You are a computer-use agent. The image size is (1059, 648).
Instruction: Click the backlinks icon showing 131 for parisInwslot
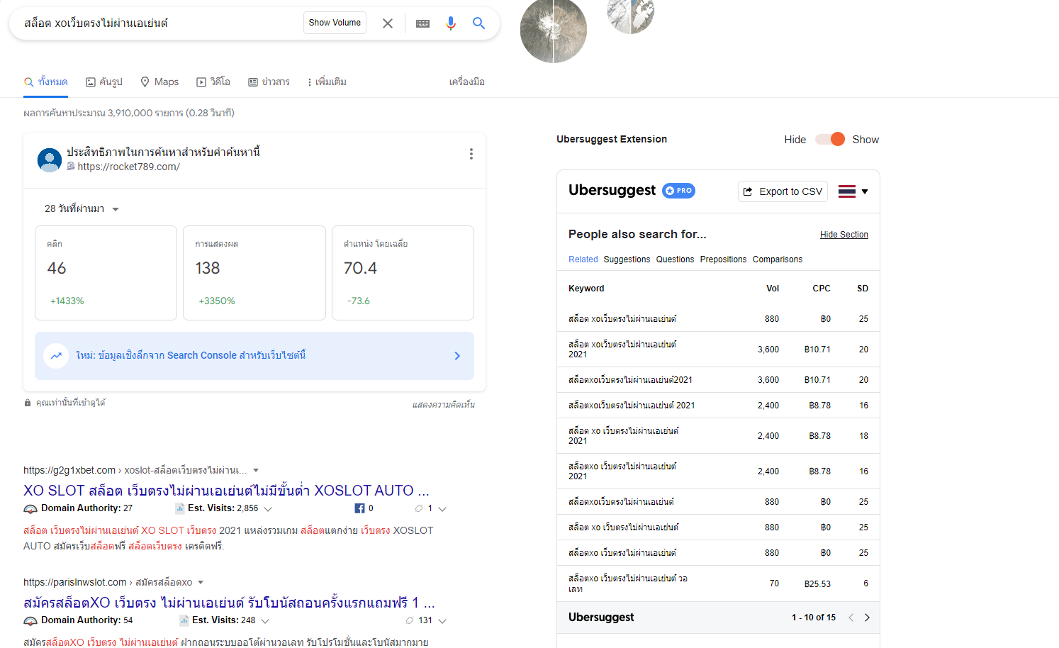tap(410, 620)
